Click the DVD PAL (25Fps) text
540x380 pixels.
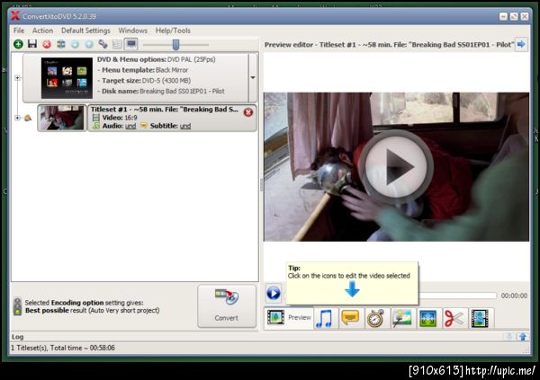click(192, 59)
